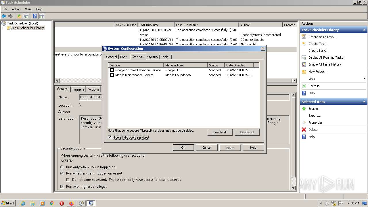Screen dimensions: 368x207
Task: Click the red Delete X icon
Action: coord(304,130)
